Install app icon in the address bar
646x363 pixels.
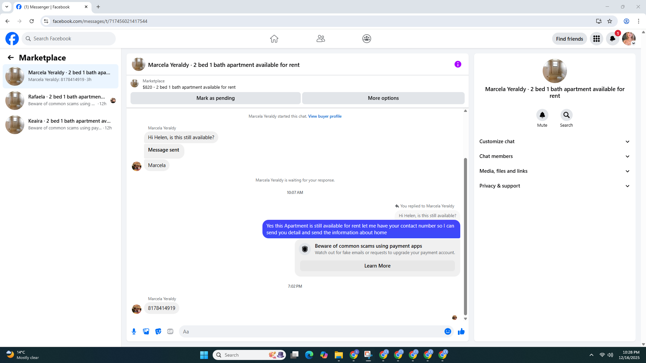click(x=599, y=21)
